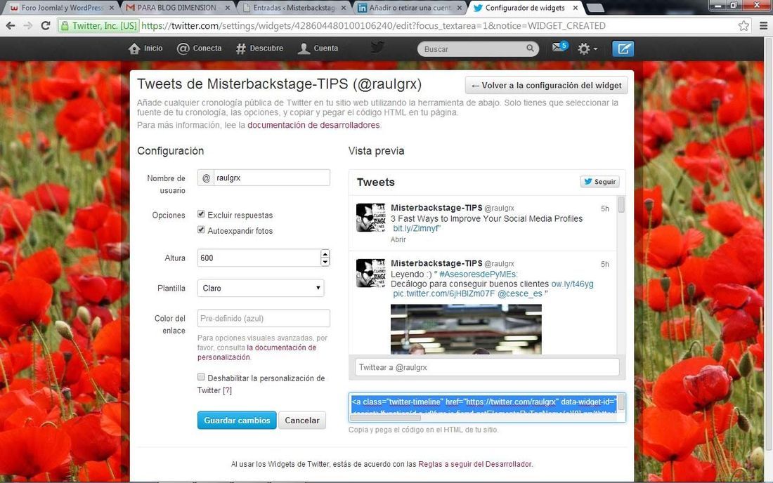Open pic.twitter.com/6jHBlZm07F link

coord(443,293)
